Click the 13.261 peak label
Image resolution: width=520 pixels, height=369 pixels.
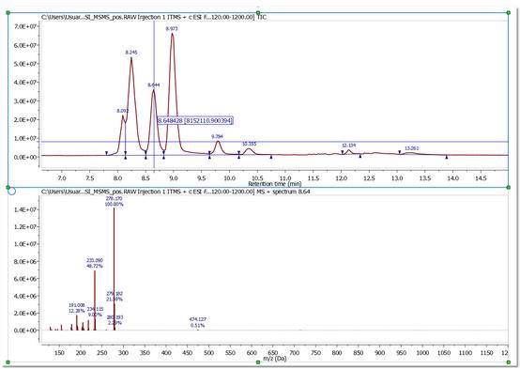pyautogui.click(x=411, y=148)
